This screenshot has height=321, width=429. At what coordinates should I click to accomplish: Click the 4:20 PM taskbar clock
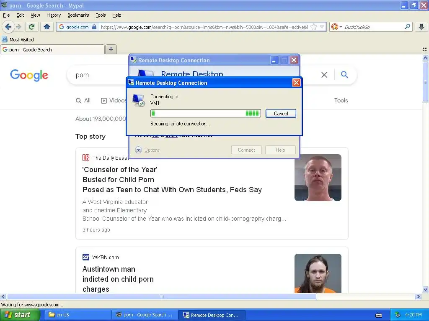tap(413, 315)
